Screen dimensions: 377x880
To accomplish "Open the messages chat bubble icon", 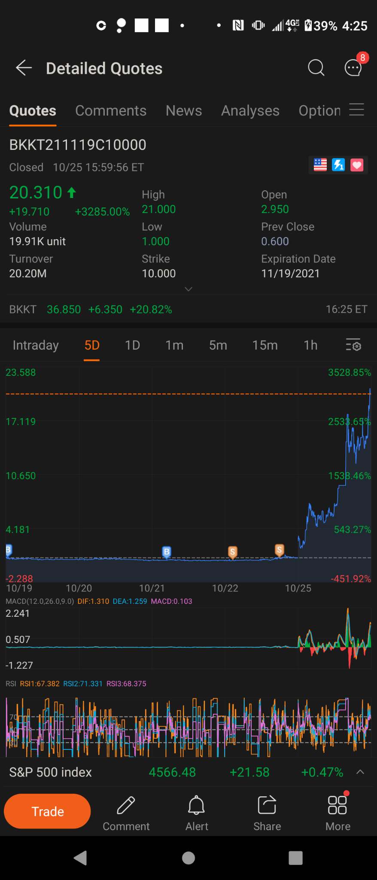I will [353, 67].
